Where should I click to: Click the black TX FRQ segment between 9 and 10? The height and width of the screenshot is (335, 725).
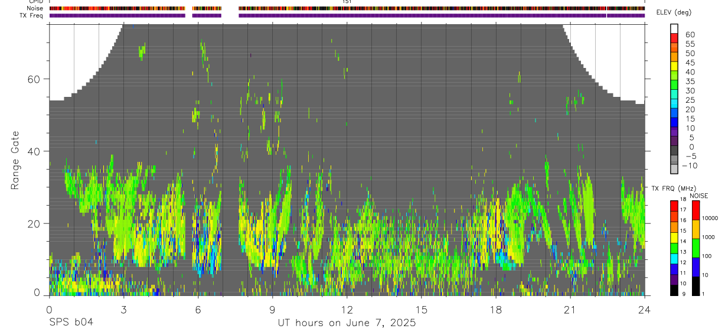(x=674, y=290)
